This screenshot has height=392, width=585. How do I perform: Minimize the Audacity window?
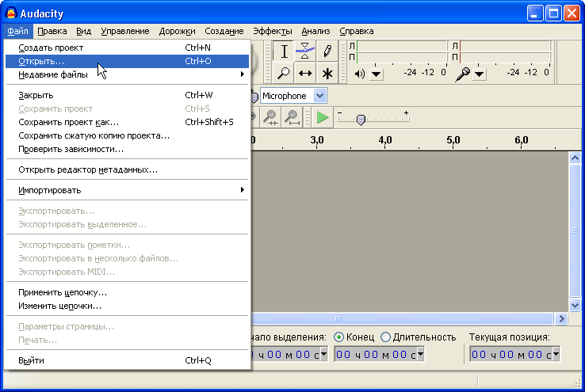534,13
